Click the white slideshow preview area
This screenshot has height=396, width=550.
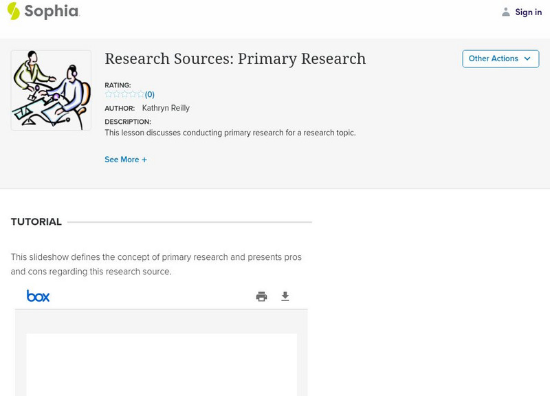click(x=162, y=364)
